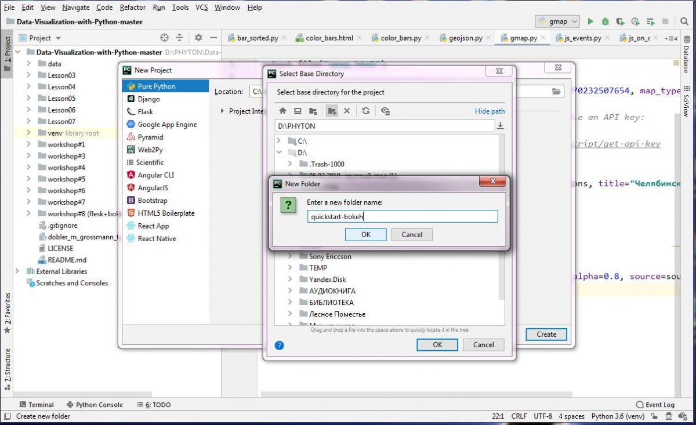The width and height of the screenshot is (696, 425).
Task: Open the gmap run configuration dropdown
Action: click(557, 21)
